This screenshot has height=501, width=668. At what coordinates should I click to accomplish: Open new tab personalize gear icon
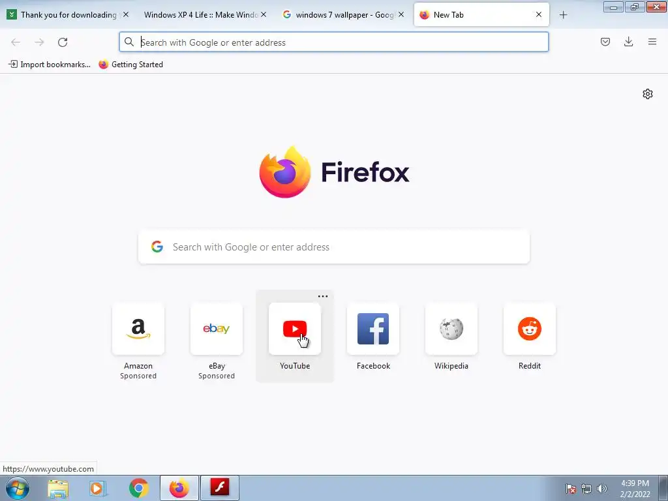[x=648, y=94]
